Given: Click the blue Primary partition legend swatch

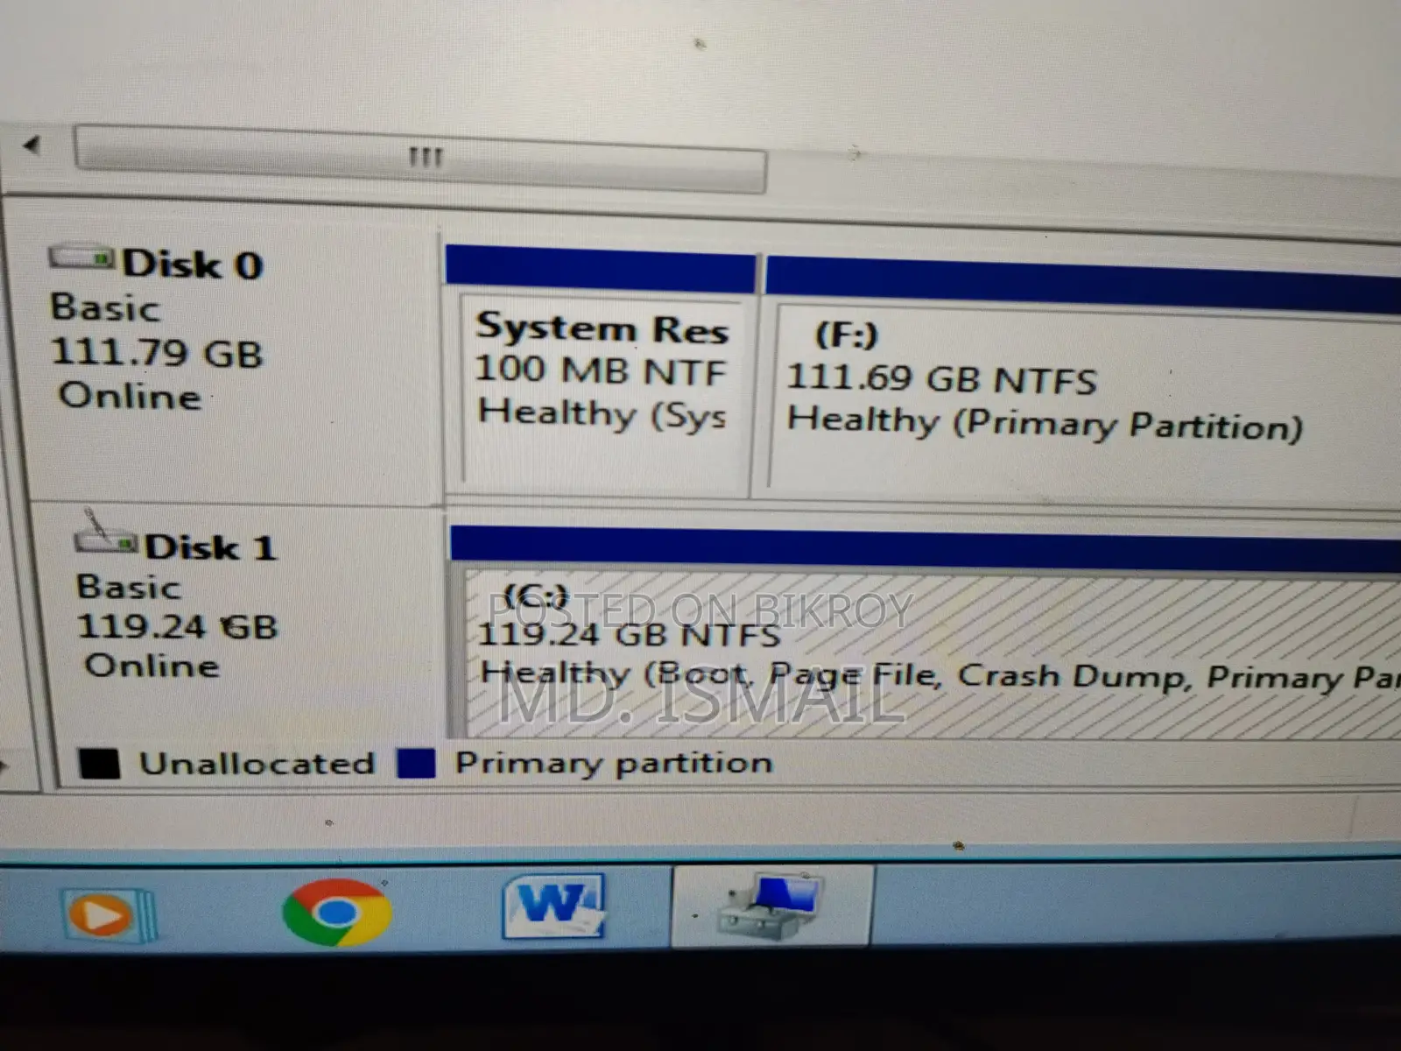Looking at the screenshot, I should (416, 763).
